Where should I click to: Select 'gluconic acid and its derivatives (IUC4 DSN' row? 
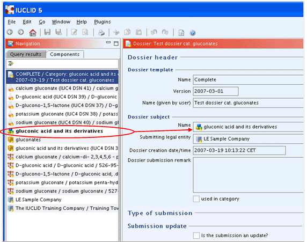pyautogui.click(x=62, y=149)
